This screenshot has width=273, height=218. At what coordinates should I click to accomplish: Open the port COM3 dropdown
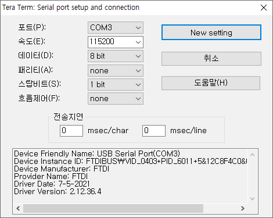[116, 27]
